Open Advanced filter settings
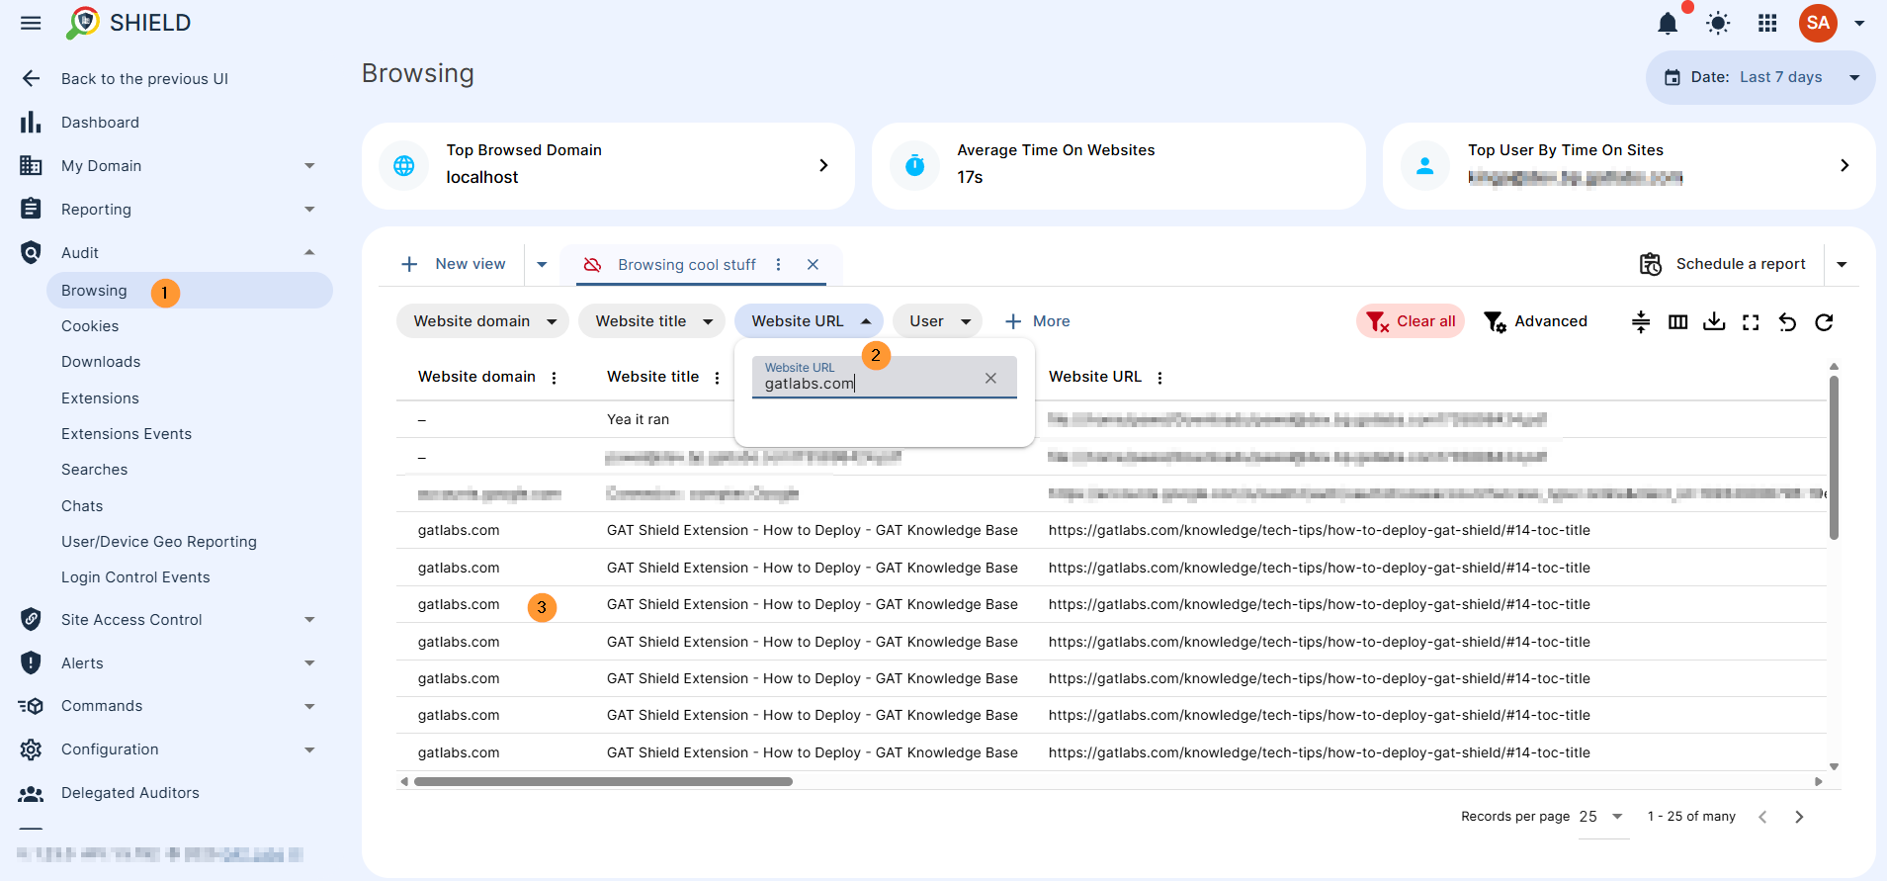 pos(1536,321)
